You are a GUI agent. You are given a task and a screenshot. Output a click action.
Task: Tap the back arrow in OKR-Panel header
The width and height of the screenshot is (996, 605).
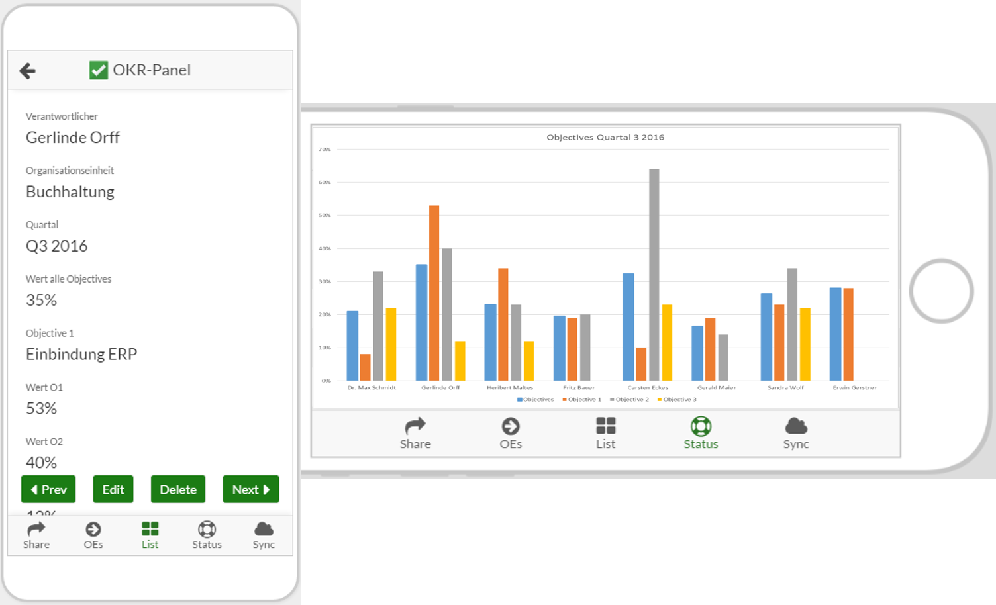[x=28, y=71]
